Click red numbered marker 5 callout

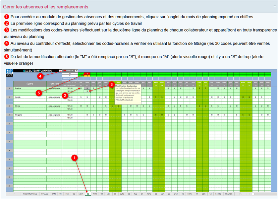click(x=39, y=93)
